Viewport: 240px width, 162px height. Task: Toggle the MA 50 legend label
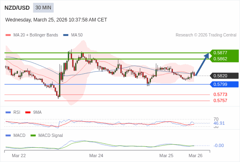coord(77,35)
